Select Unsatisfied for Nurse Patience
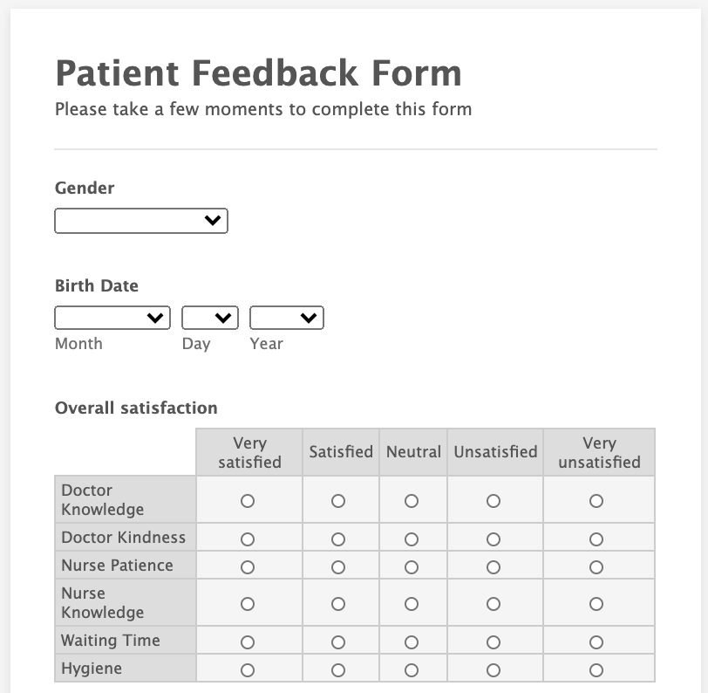 494,567
